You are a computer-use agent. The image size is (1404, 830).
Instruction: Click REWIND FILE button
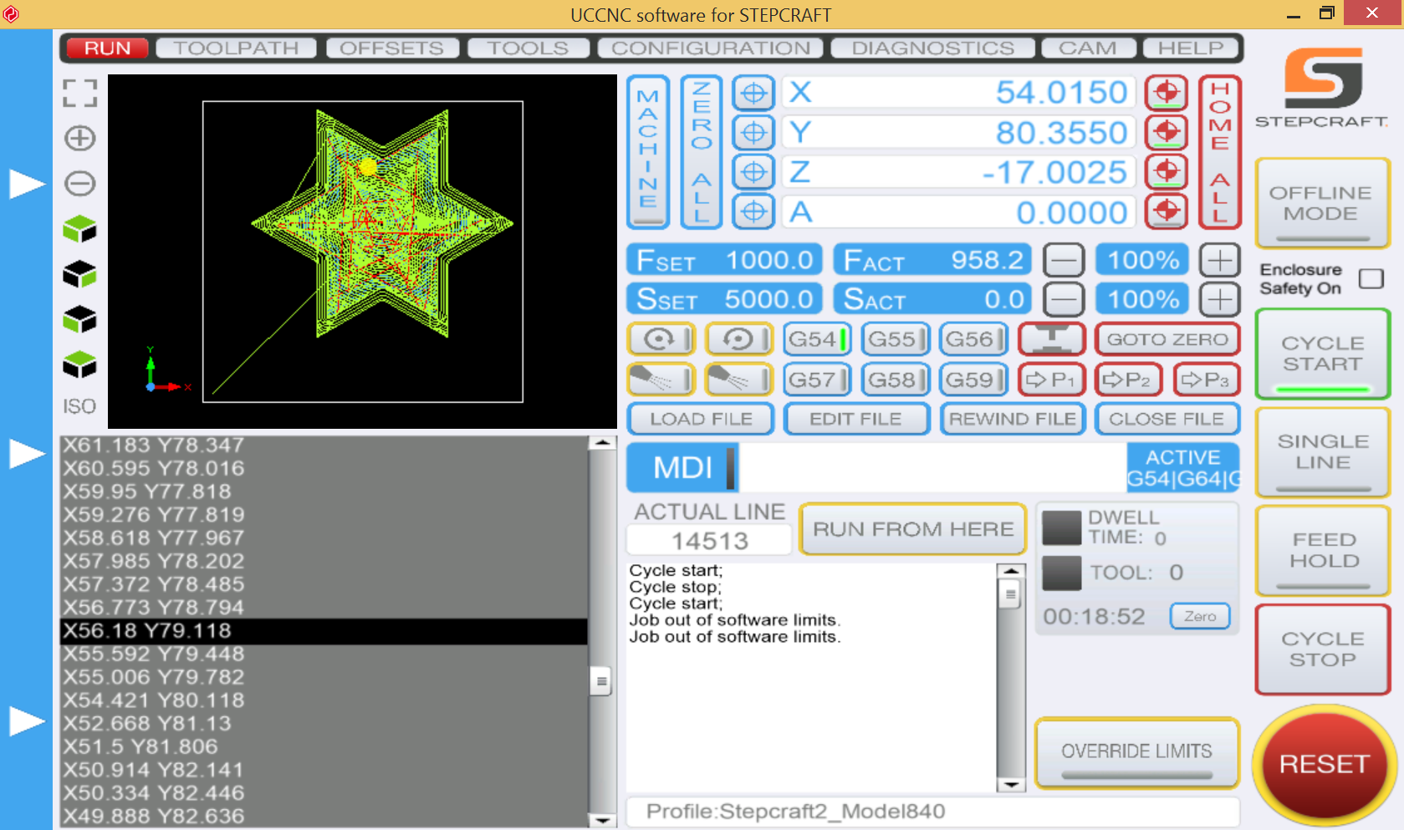point(1013,419)
